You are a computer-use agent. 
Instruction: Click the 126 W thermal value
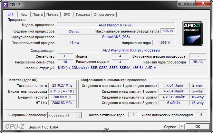point(168,31)
